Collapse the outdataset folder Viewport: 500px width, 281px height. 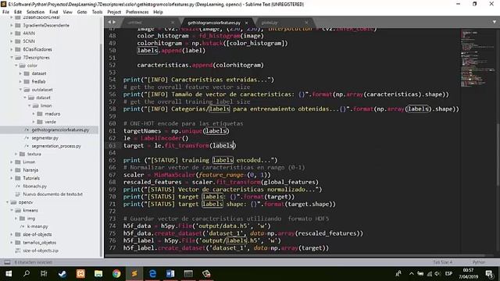pyautogui.click(x=21, y=90)
